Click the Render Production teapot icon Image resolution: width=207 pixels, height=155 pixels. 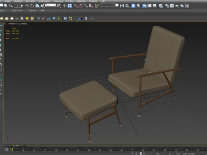point(177,6)
